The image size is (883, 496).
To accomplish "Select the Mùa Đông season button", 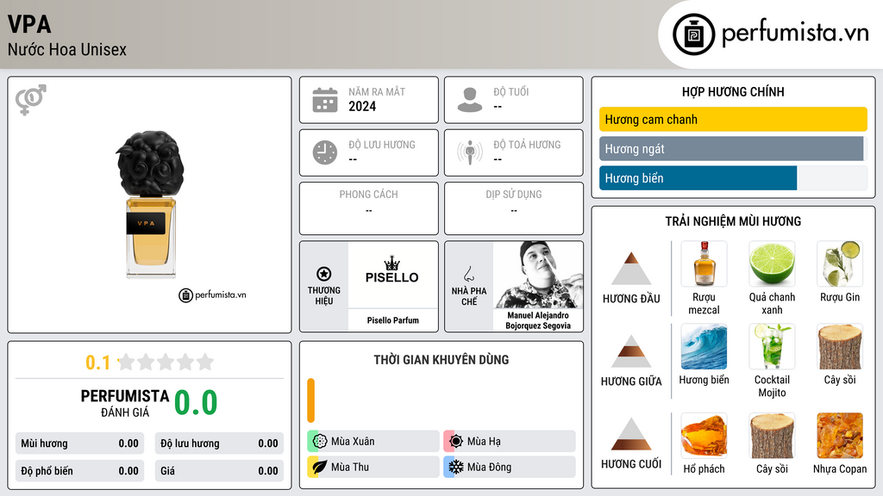I will 510,467.
